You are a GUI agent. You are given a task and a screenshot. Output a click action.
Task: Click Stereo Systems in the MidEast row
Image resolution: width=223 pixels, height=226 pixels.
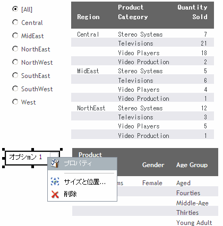coord(140,71)
